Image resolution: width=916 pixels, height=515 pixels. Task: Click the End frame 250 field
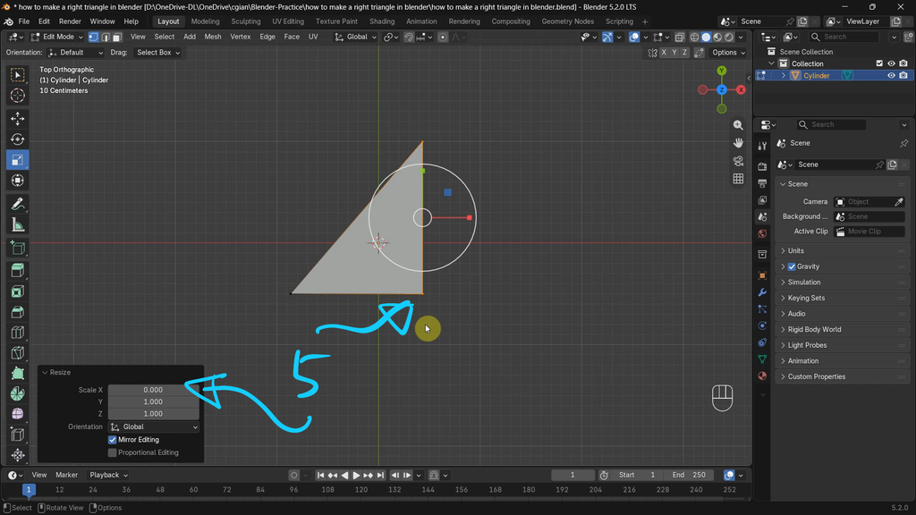coord(688,476)
